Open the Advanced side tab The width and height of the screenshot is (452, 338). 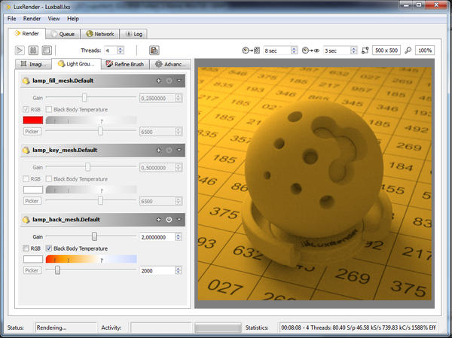[170, 64]
